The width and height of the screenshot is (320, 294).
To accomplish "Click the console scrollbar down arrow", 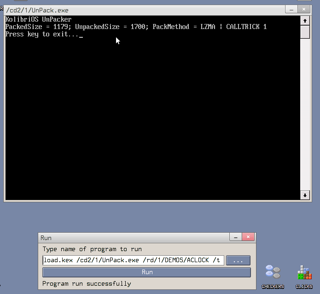I will point(305,195).
